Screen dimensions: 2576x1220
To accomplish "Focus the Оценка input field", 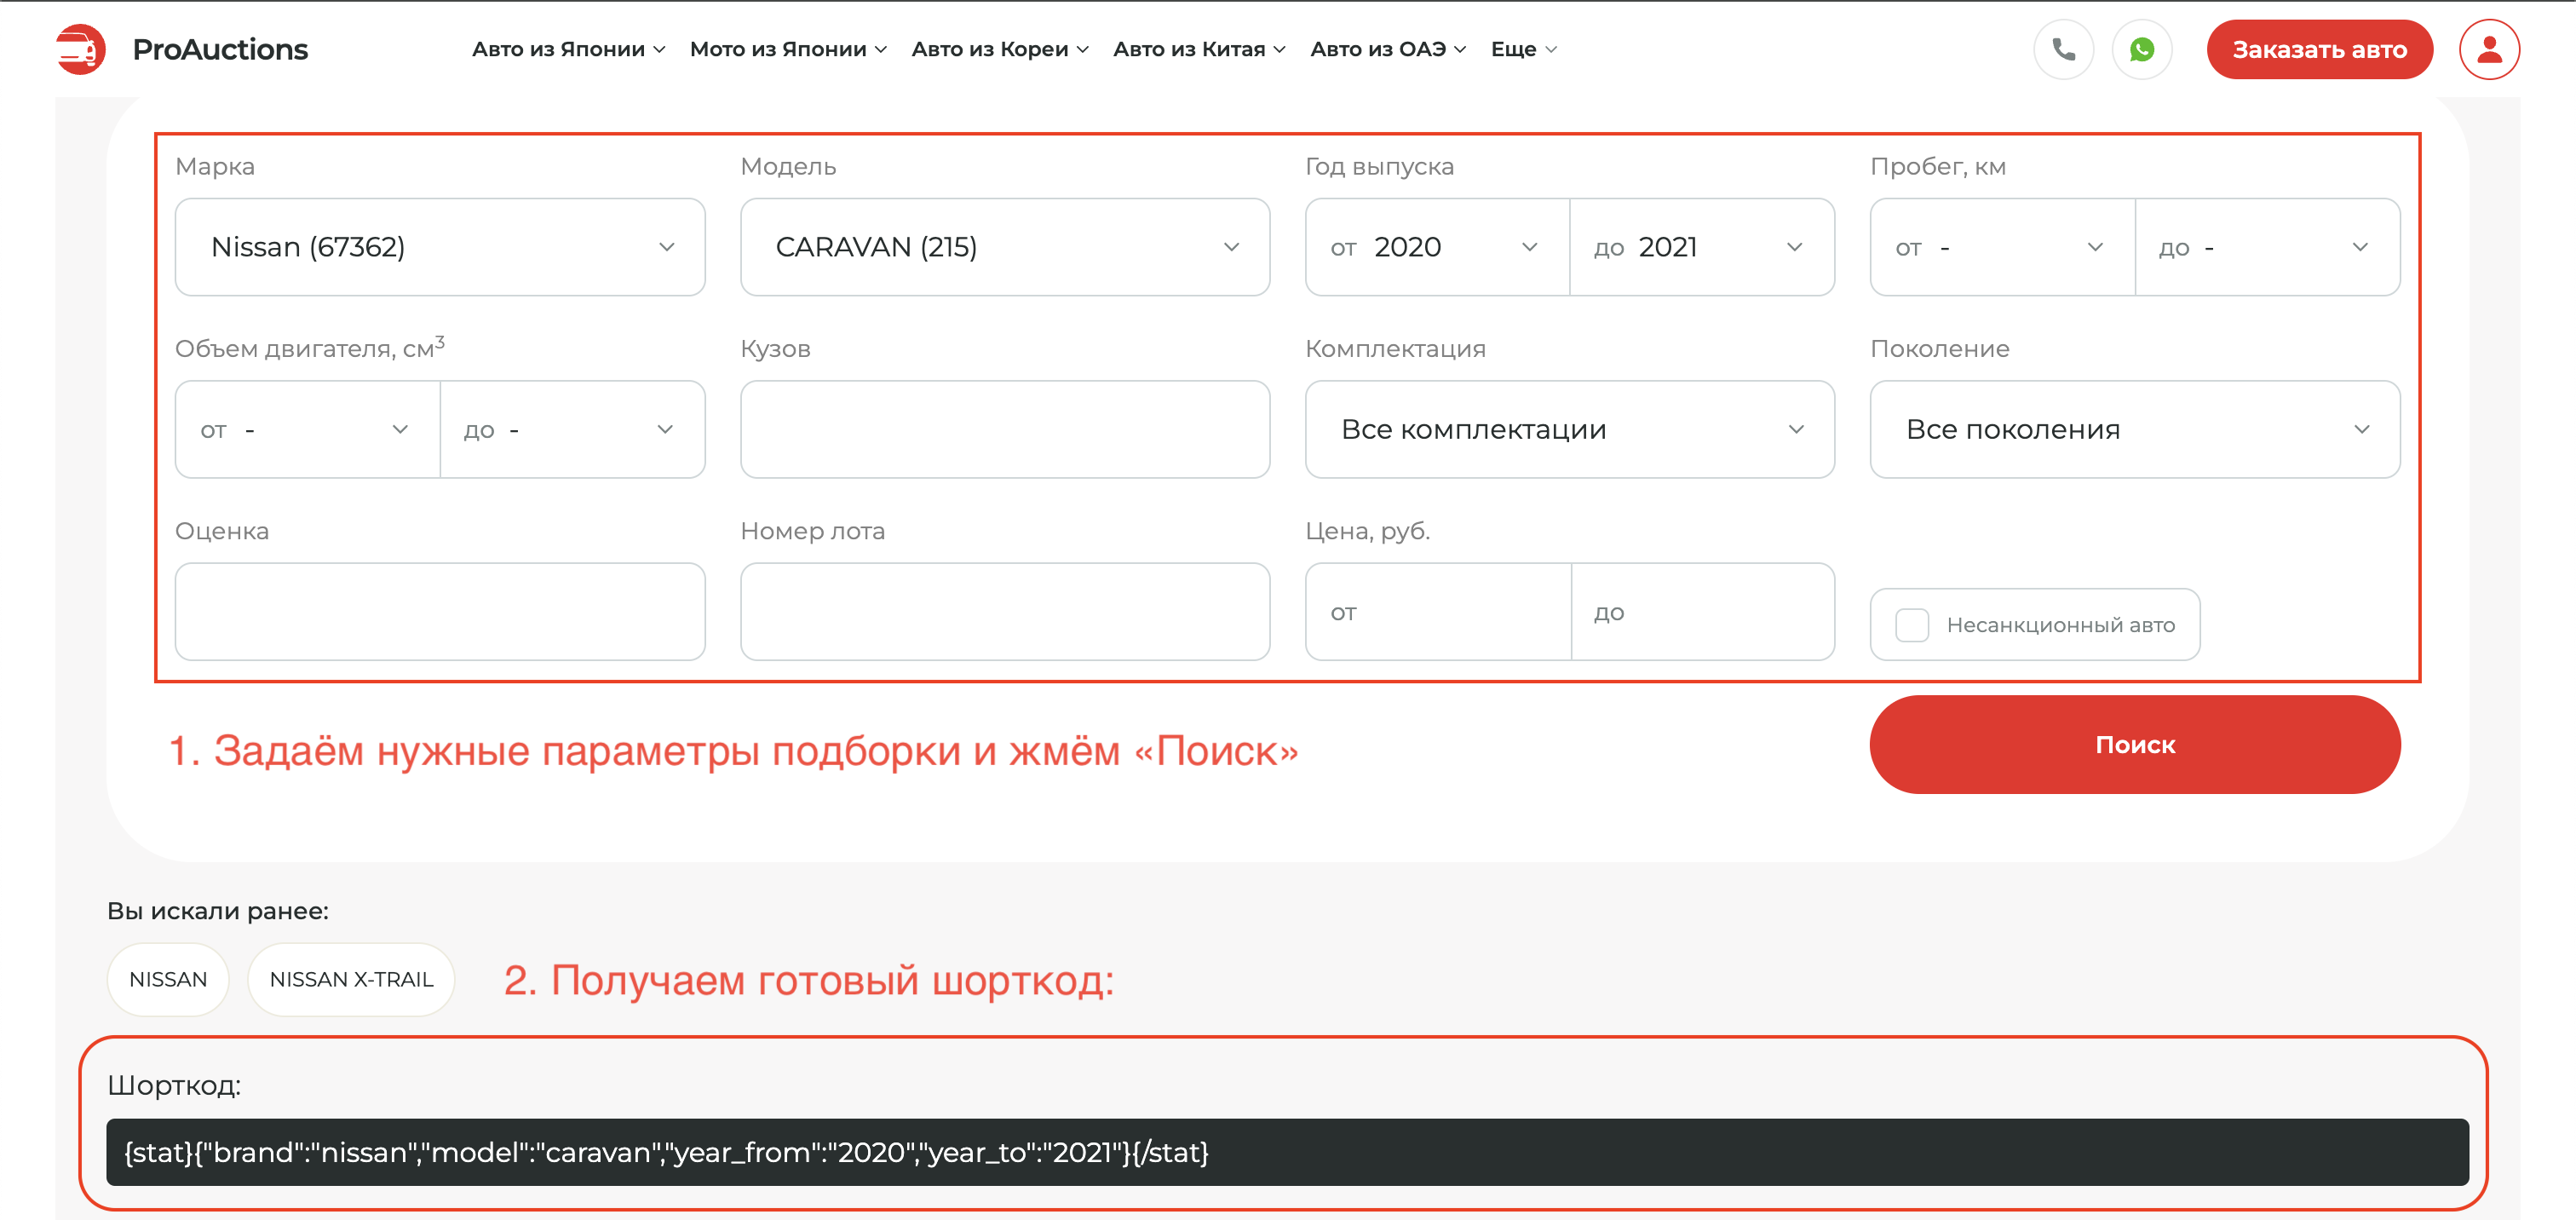I will tap(440, 611).
